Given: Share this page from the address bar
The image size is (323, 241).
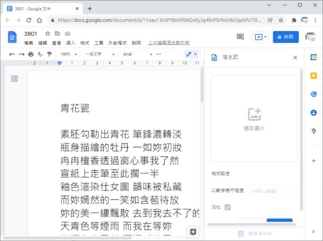Looking at the screenshot, I should coord(270,20).
